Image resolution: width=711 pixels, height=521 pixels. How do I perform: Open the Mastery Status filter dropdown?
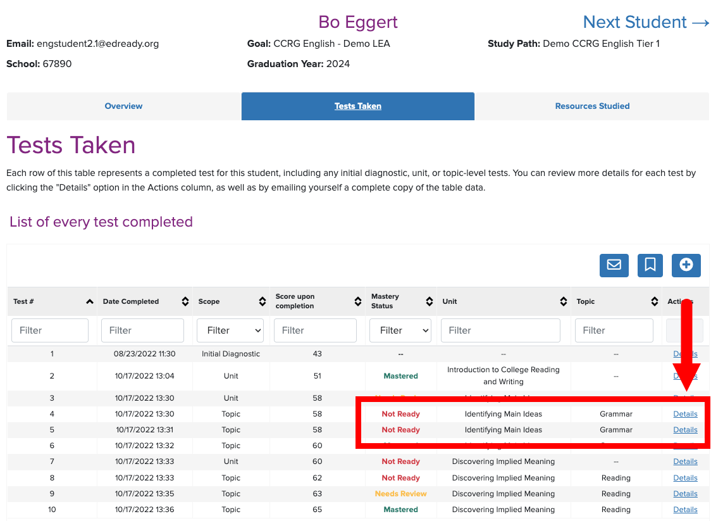(400, 330)
